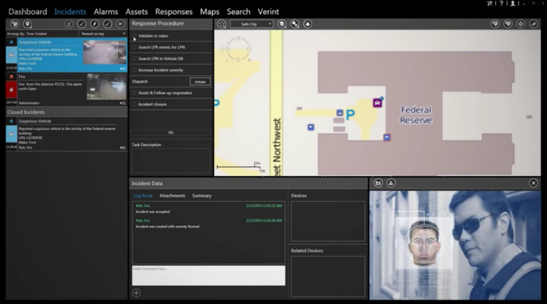
Task: Tick the Search LPN in Vehicle DB checkbox
Action: [x=134, y=59]
